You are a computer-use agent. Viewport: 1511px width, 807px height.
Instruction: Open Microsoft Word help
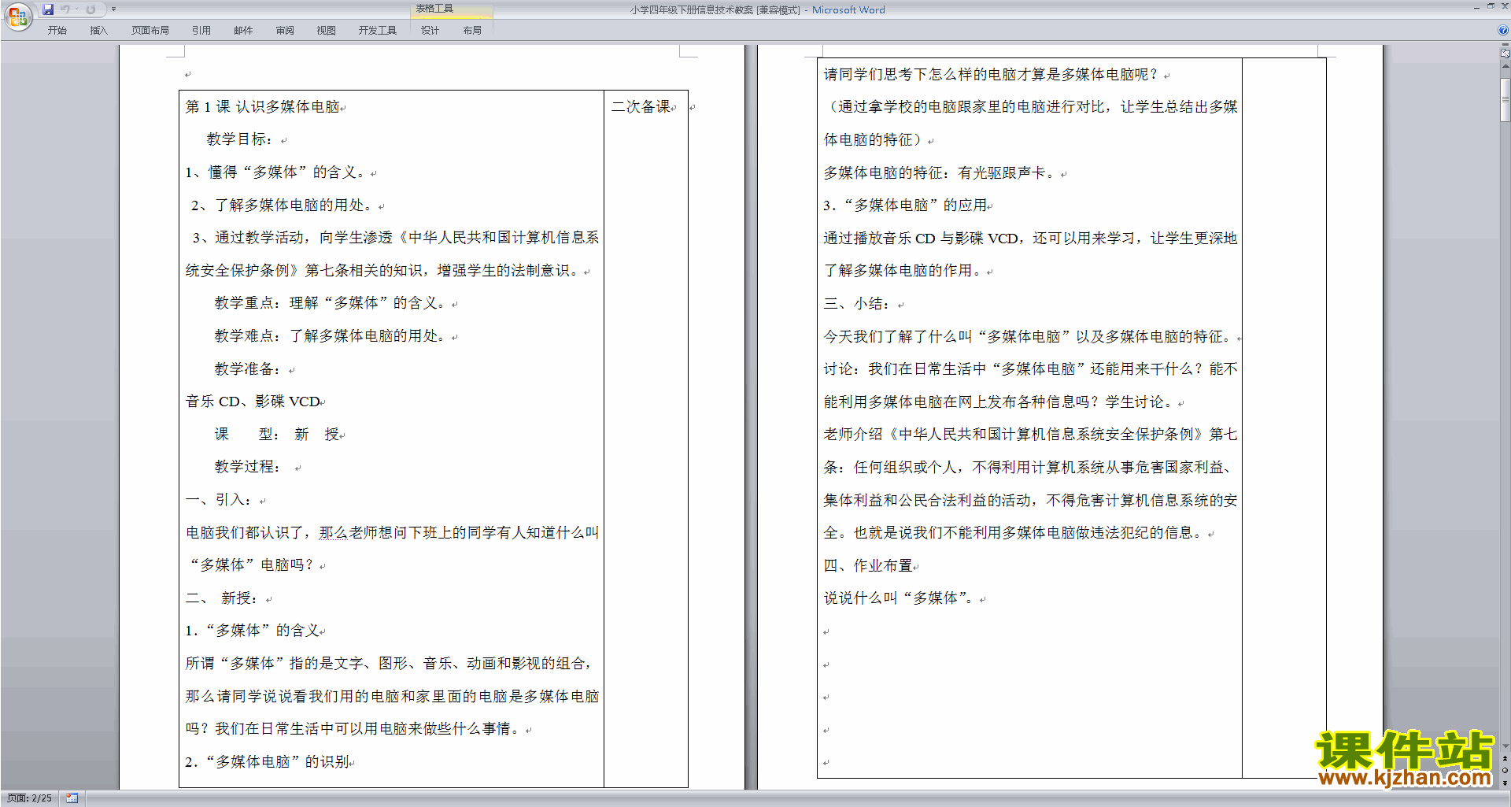[x=1503, y=30]
